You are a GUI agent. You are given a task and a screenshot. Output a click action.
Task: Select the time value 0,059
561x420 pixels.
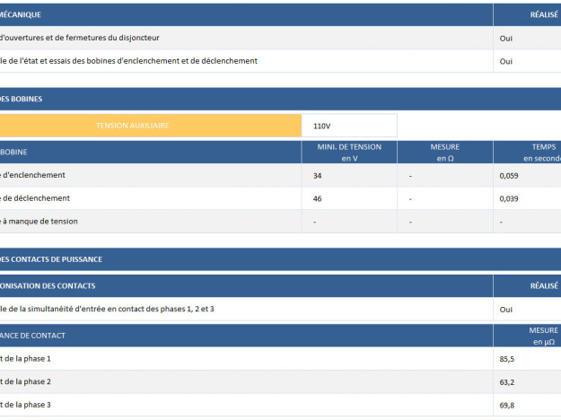tap(508, 176)
